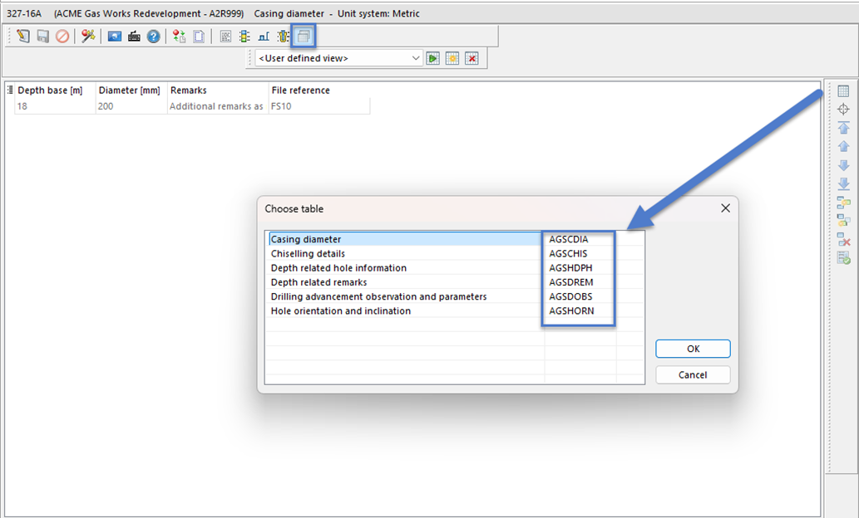This screenshot has height=518, width=859.
Task: Click the grid table icon in right sidebar
Action: pos(843,91)
